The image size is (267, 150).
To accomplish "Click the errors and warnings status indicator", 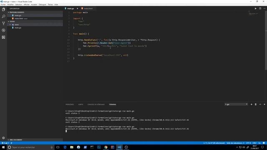I will [x=5, y=143].
